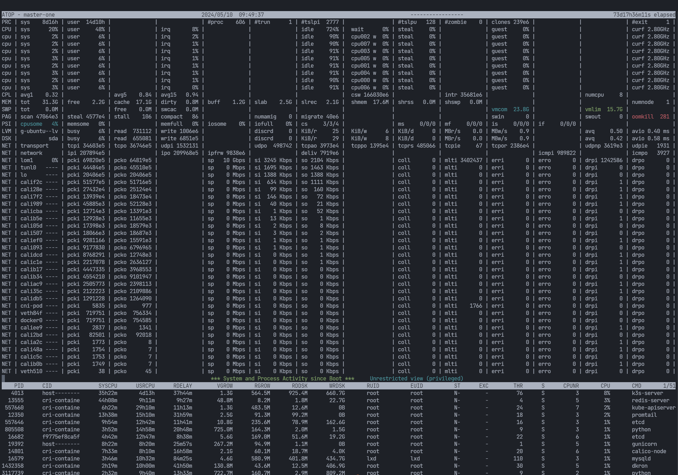Screen dimensions: 678x475
Task: Click the Unrestricted view (privileged) text
Action: pyautogui.click(x=416, y=378)
